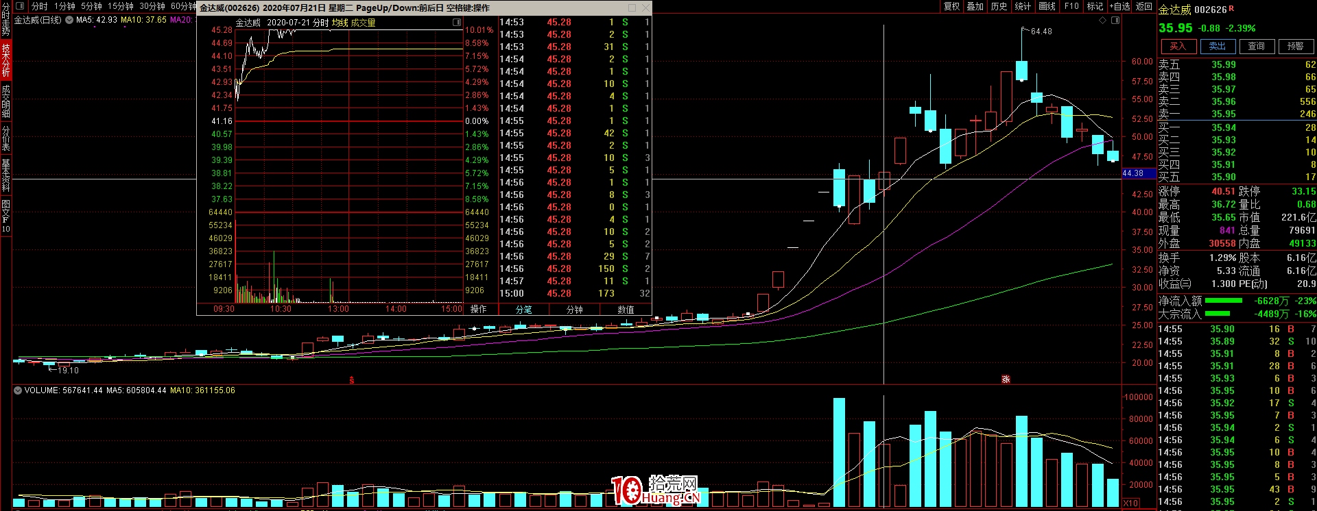Click the 预警 alert button

click(x=1296, y=47)
